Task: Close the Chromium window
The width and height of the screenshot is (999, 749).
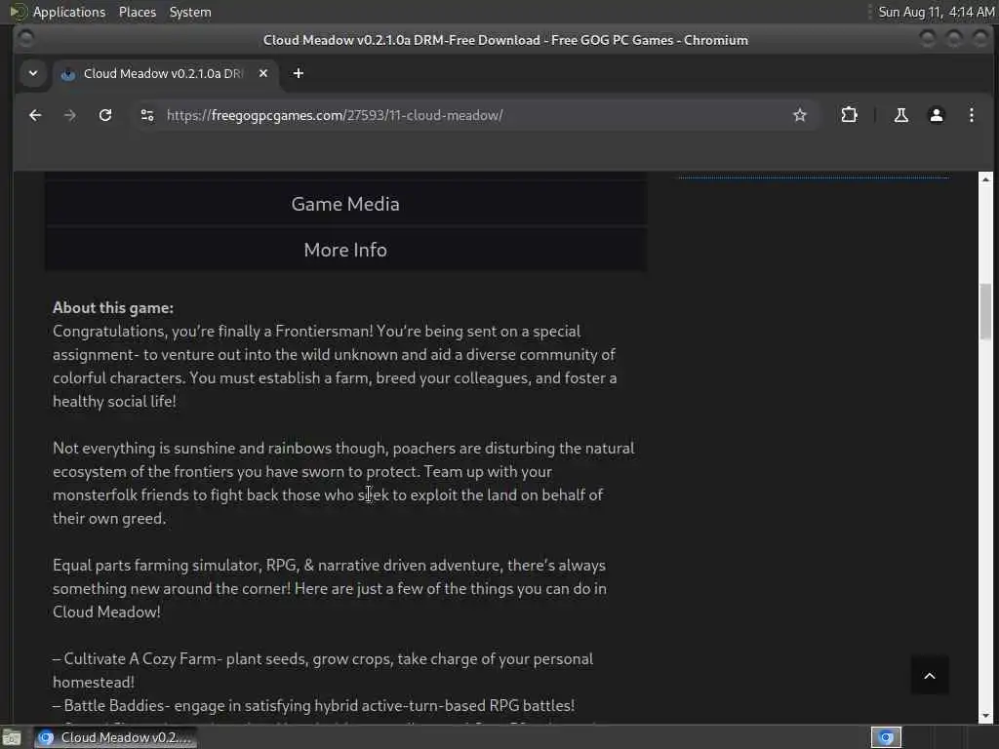Action: click(980, 39)
